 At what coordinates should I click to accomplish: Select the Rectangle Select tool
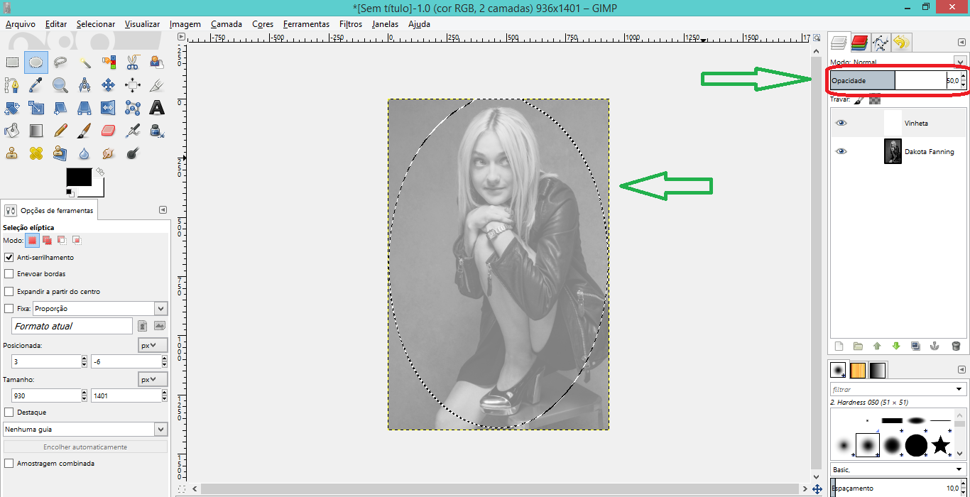point(12,62)
